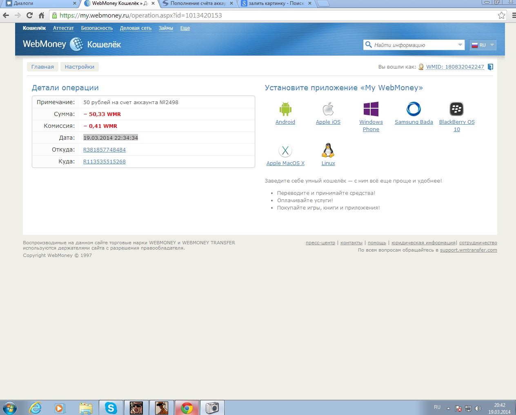516x415 pixels.
Task: Select the Кошелёк top menu item
Action: click(x=34, y=28)
